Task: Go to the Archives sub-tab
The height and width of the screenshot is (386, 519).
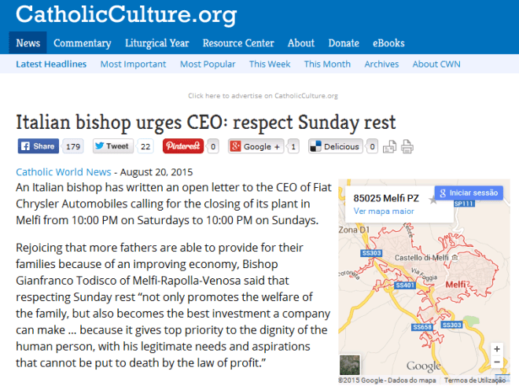Action: [381, 64]
